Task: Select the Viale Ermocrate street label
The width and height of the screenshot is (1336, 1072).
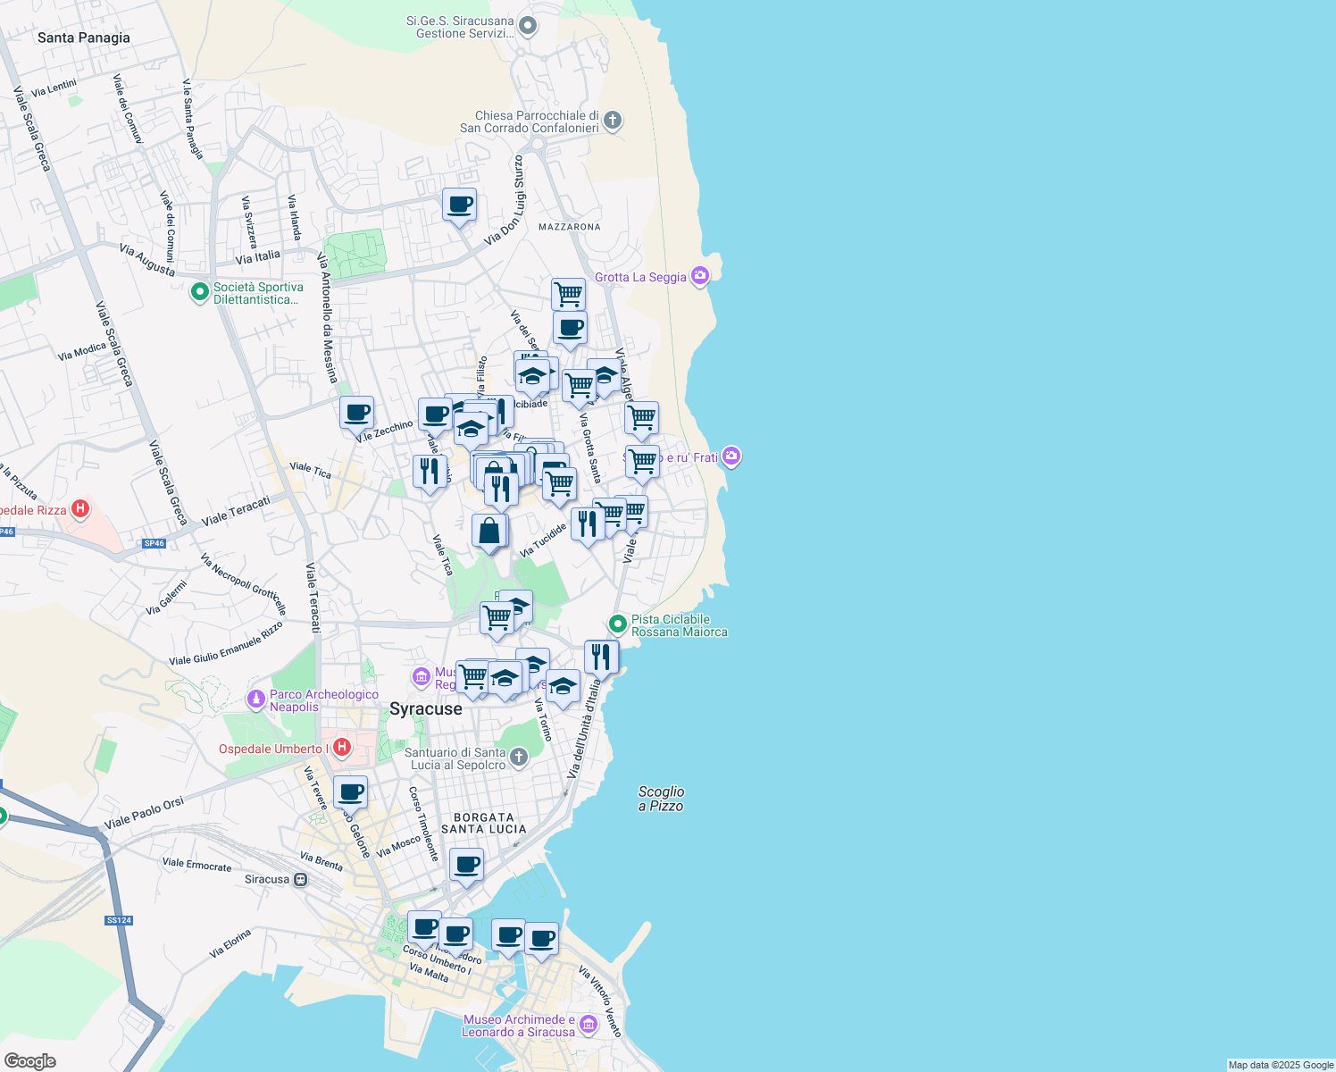Action: [196, 865]
